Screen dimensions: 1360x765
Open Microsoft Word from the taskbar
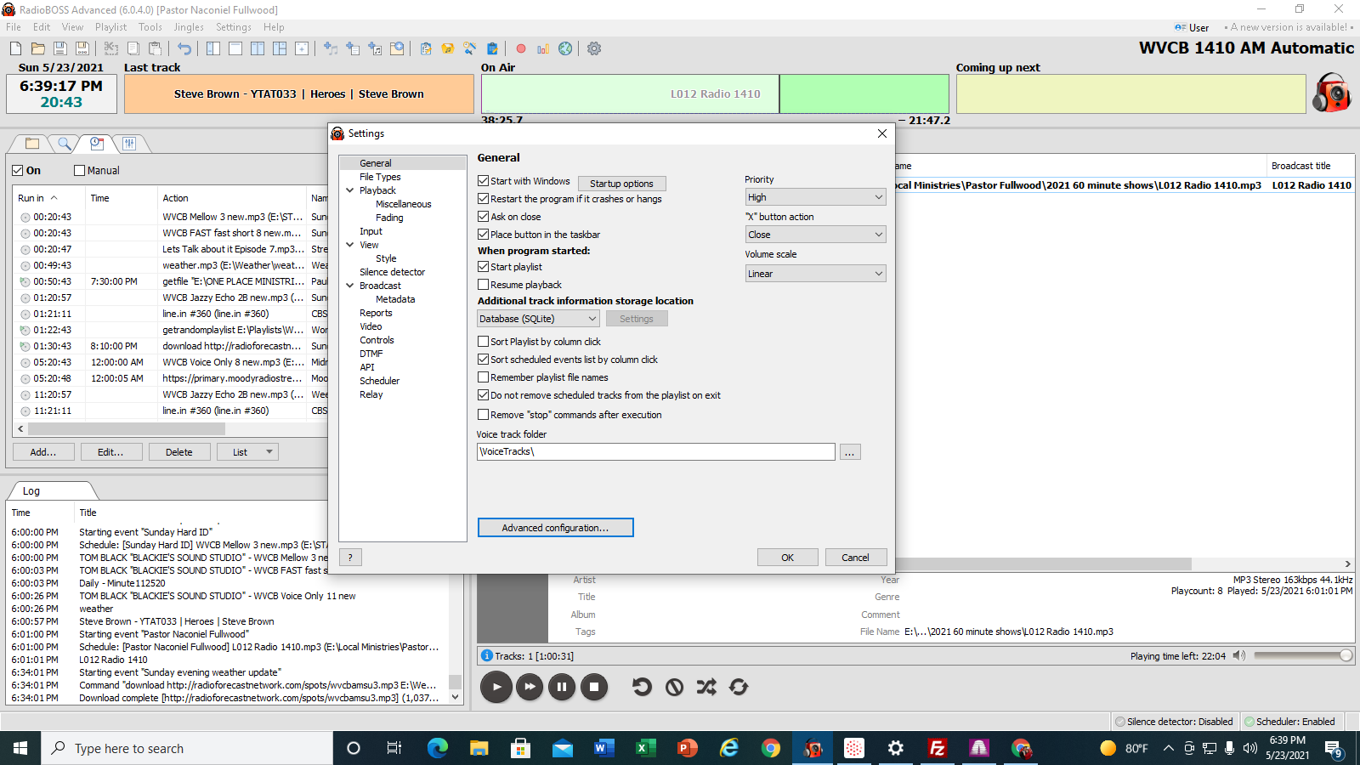pos(603,748)
